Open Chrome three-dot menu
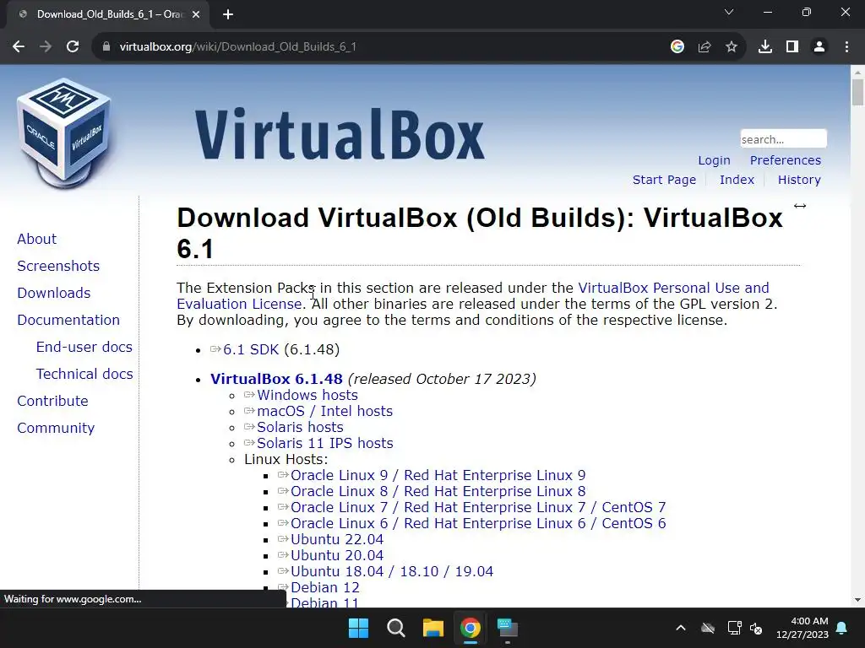 click(x=846, y=47)
